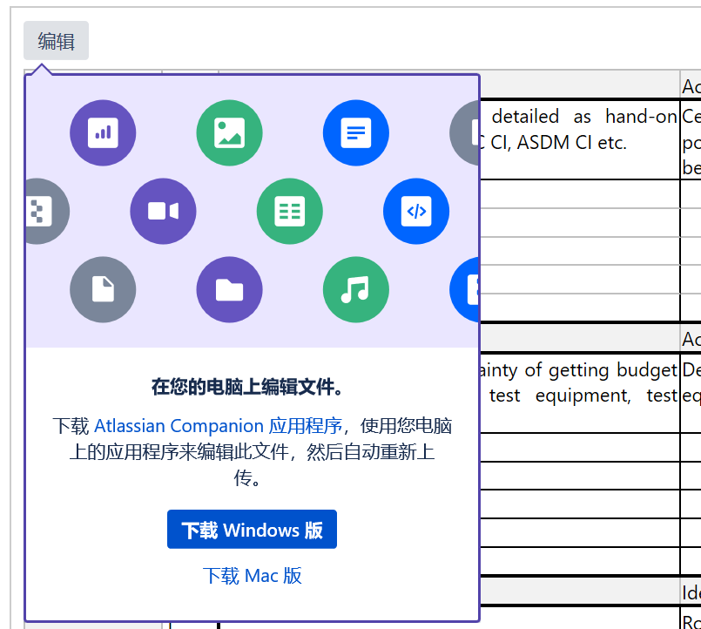Click the purple bar chart icon
The width and height of the screenshot is (701, 629).
[x=103, y=133]
